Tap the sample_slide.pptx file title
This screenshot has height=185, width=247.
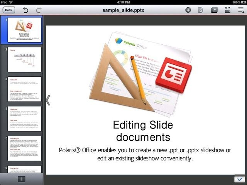click(123, 10)
